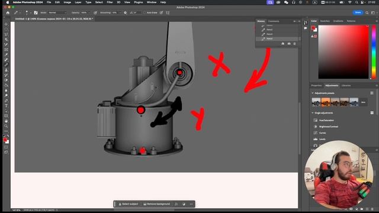Select the Gradient tool
Viewport: 379px width, 213px height.
tap(6, 85)
